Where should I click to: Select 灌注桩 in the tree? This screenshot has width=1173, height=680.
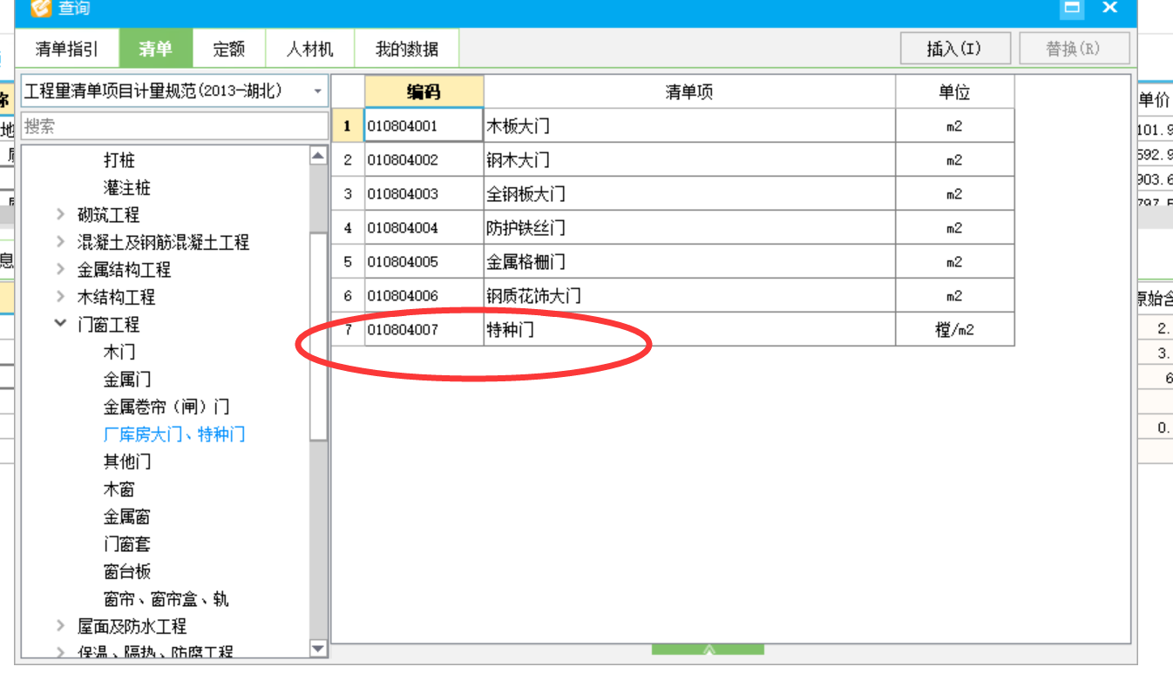tap(127, 187)
